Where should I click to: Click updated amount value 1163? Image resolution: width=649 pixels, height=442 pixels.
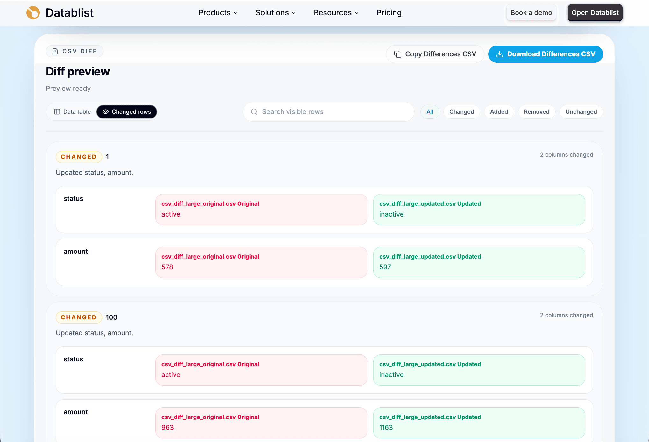tap(386, 428)
